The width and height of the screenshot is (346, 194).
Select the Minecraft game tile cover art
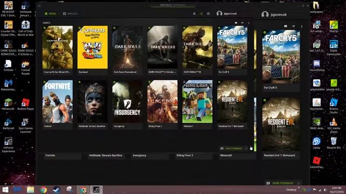coord(197,101)
